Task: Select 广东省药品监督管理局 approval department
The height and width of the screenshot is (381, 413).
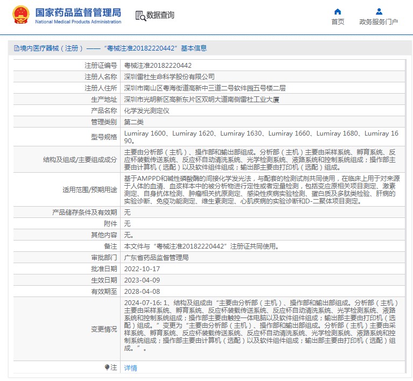Action: point(156,258)
